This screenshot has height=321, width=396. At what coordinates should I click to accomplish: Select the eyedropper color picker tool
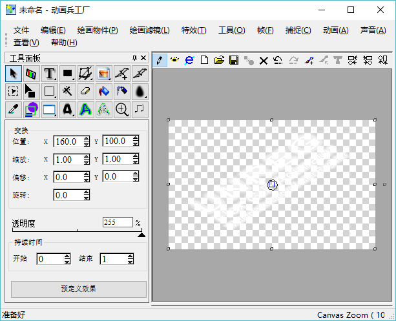(x=14, y=110)
